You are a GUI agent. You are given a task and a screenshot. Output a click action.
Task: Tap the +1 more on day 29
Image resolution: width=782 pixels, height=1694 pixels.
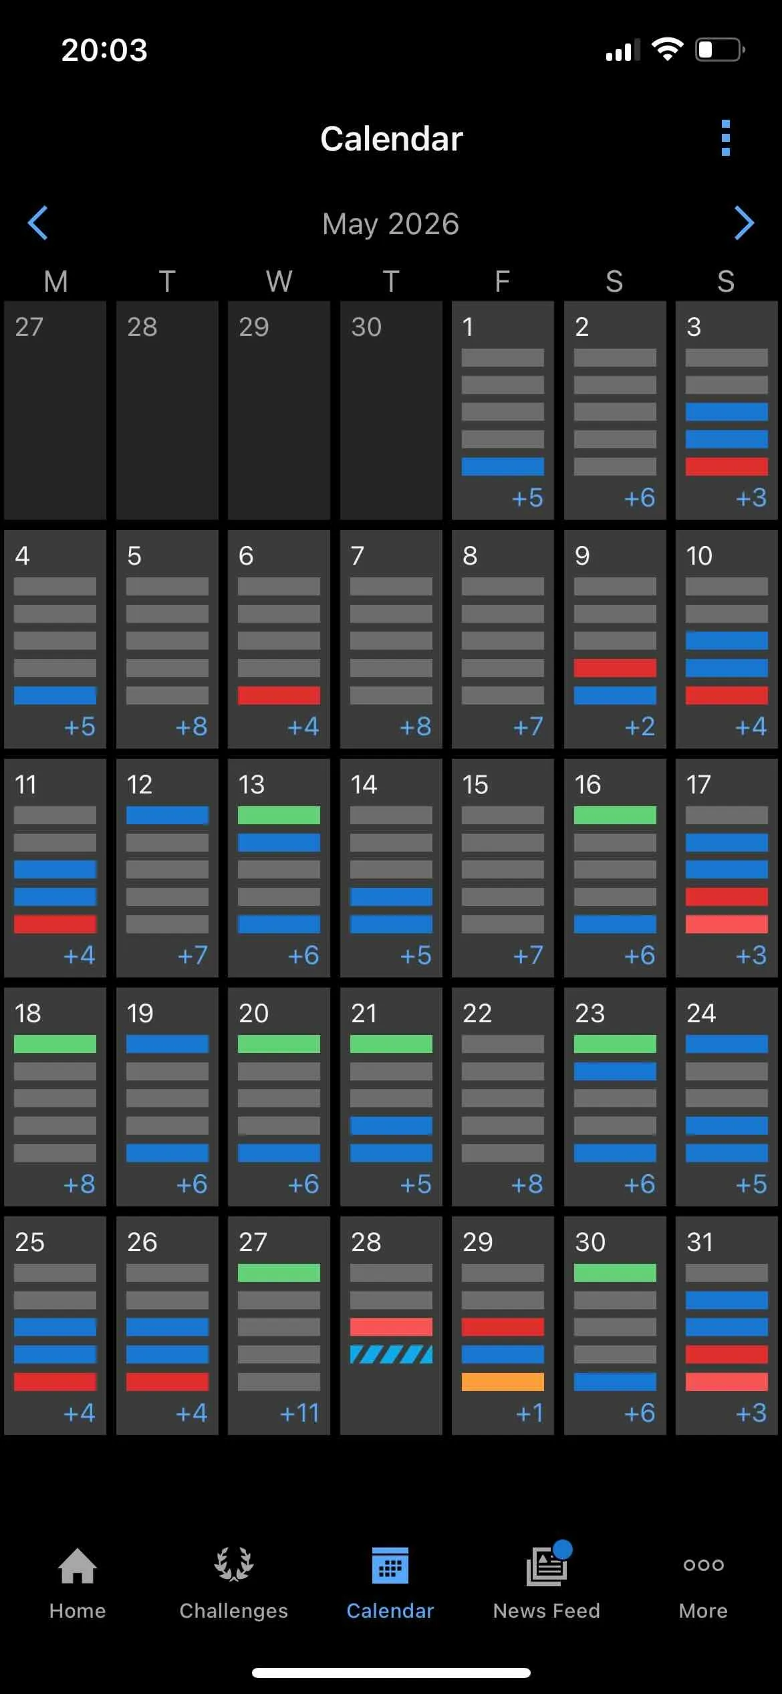(529, 1413)
